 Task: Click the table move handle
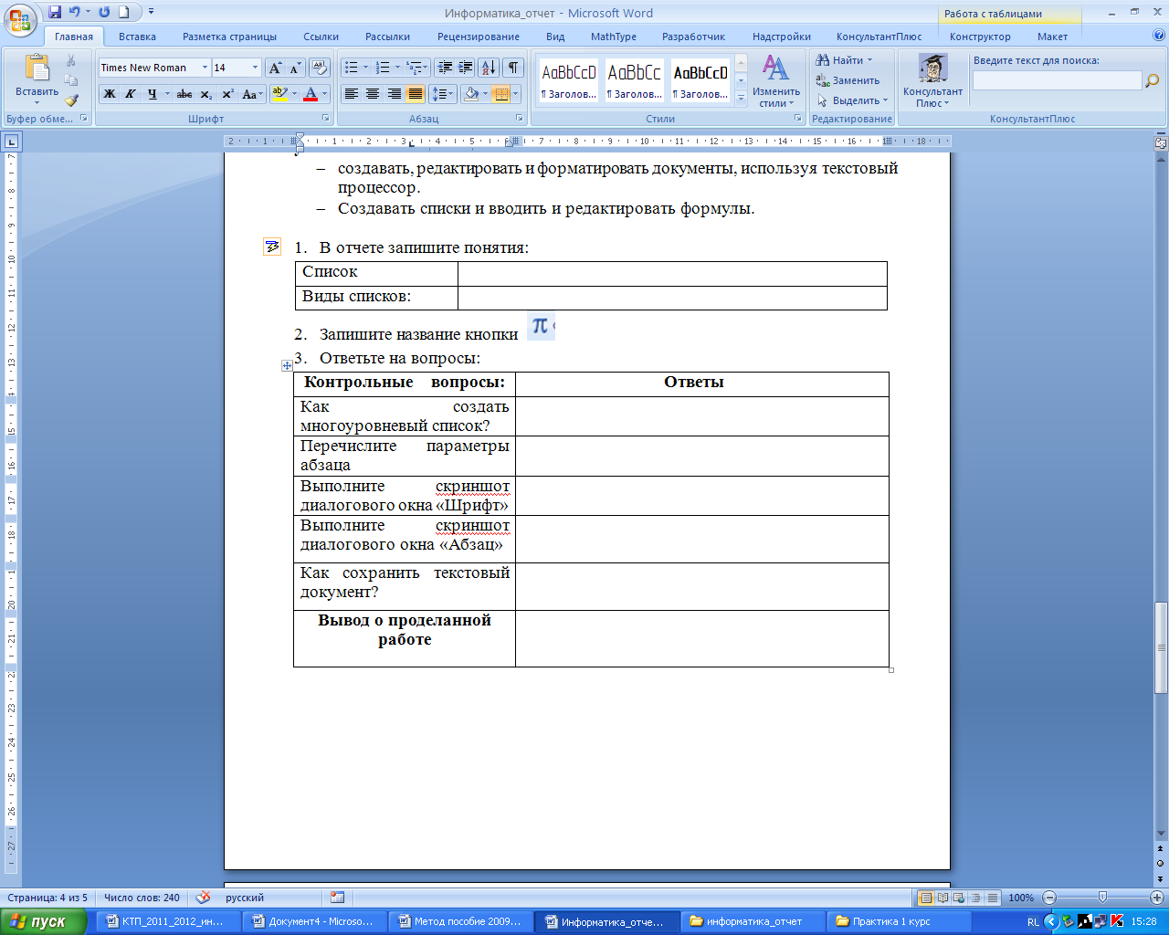coord(287,365)
